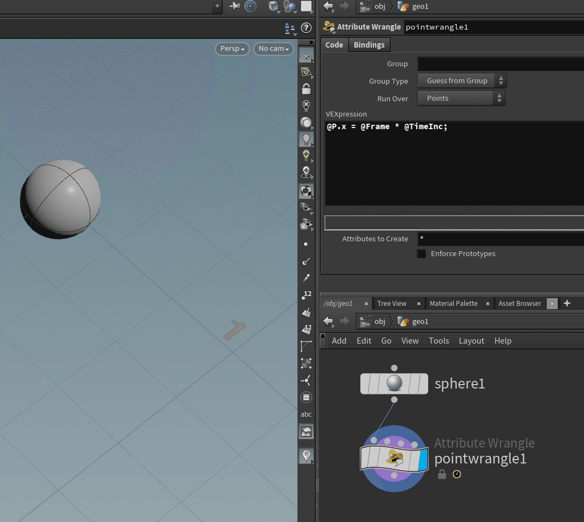Toggle the background image display icon
The height and width of the screenshot is (522, 584).
coord(306,432)
